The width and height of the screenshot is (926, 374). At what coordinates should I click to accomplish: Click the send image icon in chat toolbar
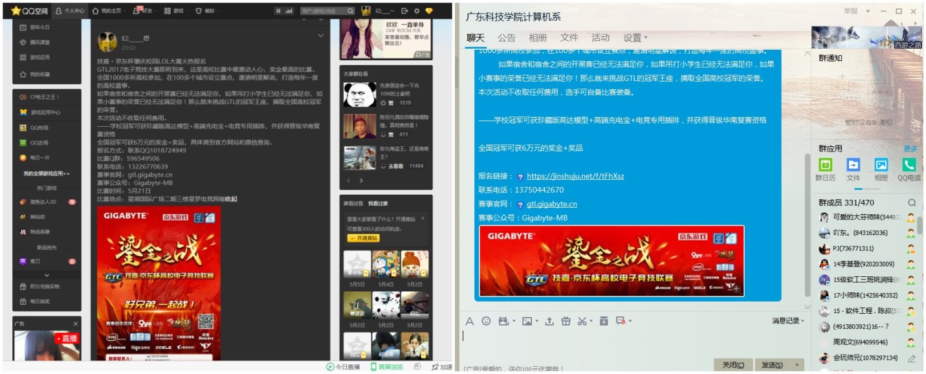pos(527,321)
